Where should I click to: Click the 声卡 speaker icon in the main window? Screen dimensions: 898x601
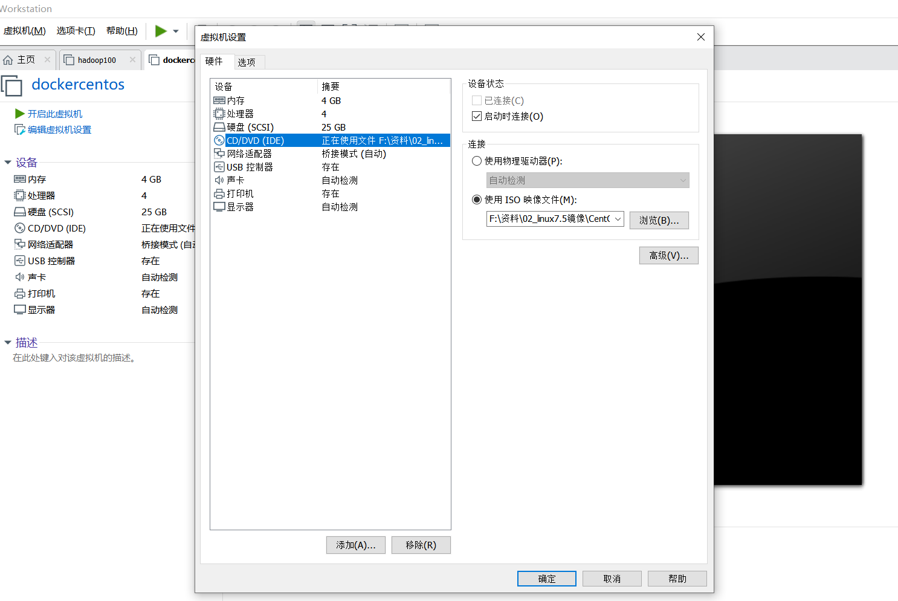click(20, 277)
